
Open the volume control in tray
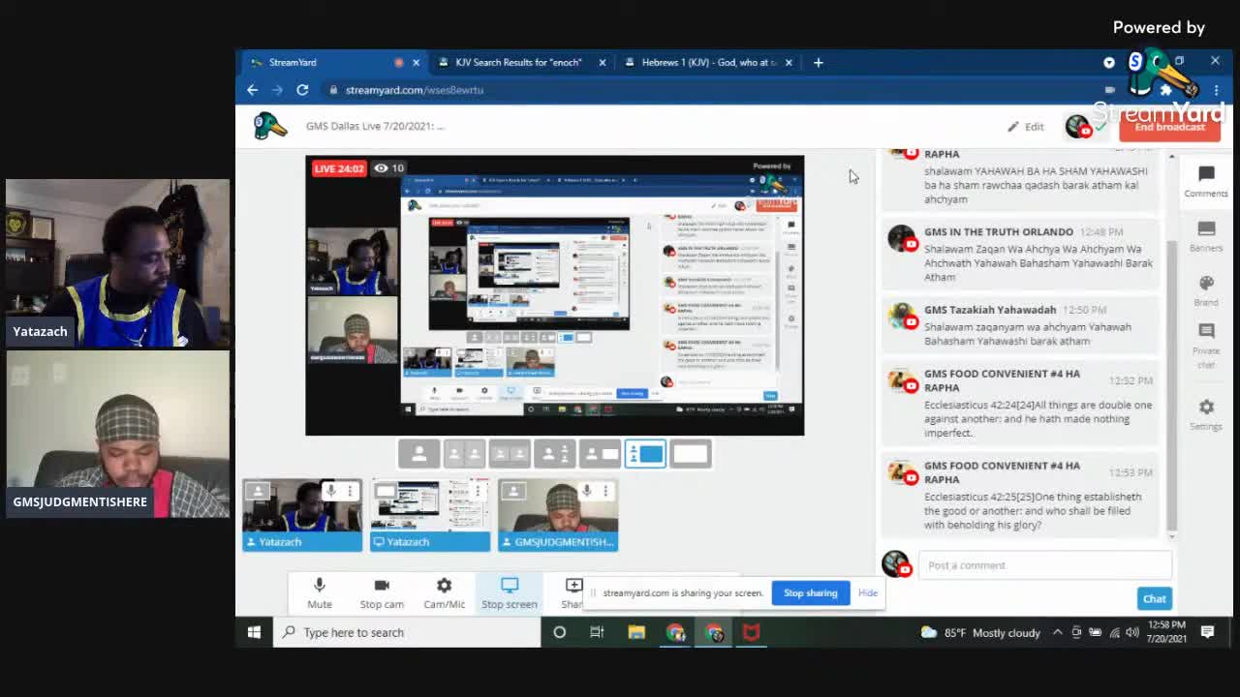click(x=1132, y=632)
